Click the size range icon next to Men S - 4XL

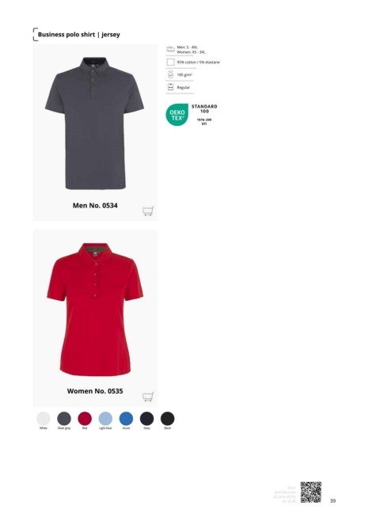point(170,49)
